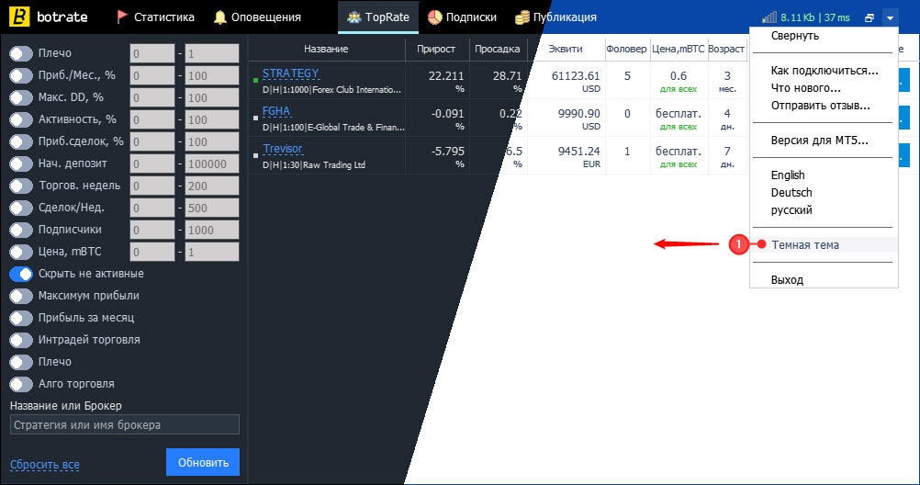Toggle the Цена, mBTC filter

click(x=21, y=252)
